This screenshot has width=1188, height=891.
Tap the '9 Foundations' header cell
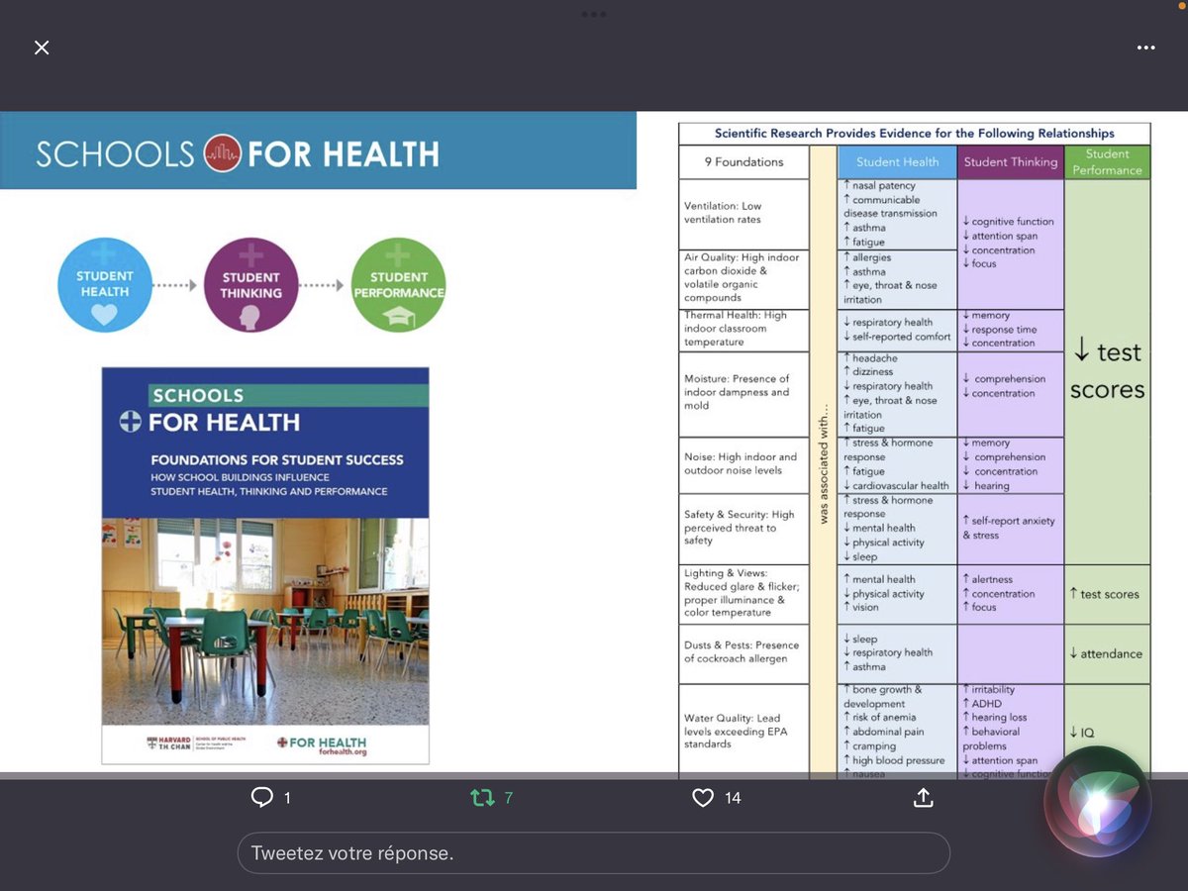(743, 162)
